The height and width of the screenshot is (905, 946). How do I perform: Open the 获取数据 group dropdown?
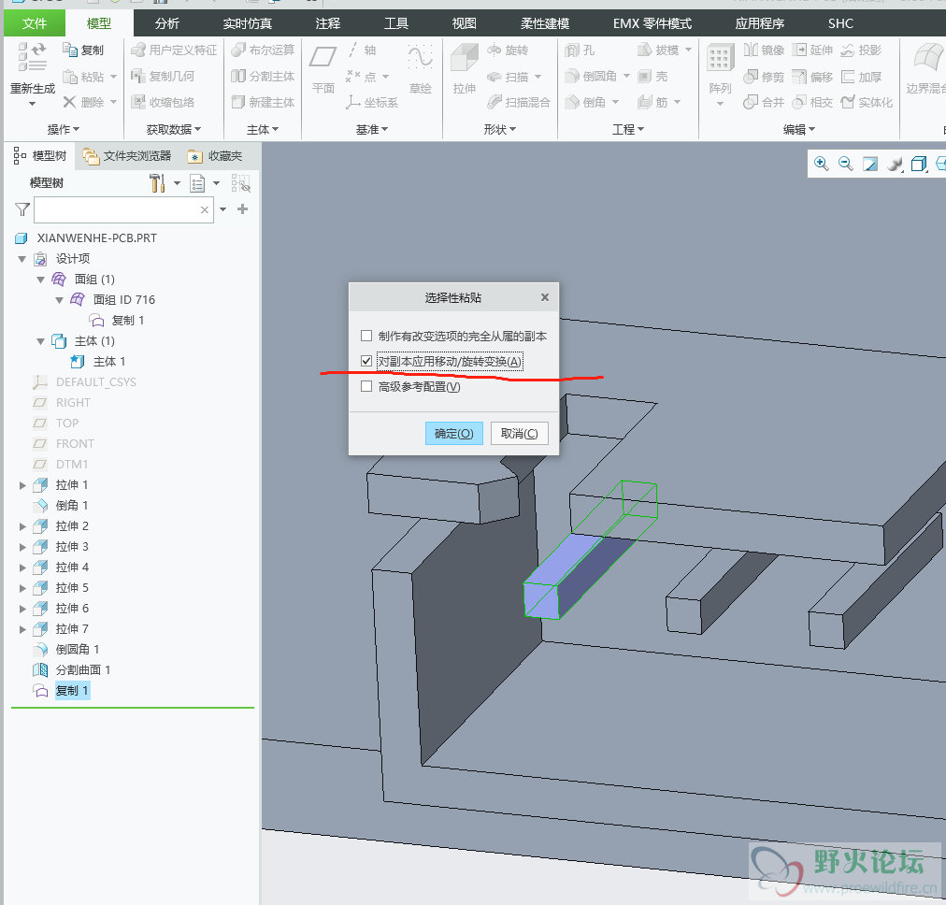[174, 129]
